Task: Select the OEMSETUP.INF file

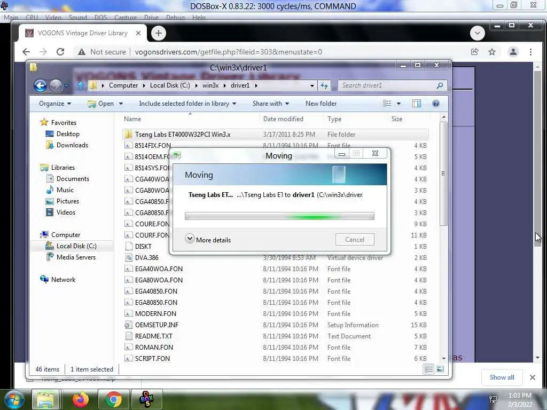Action: (x=157, y=325)
